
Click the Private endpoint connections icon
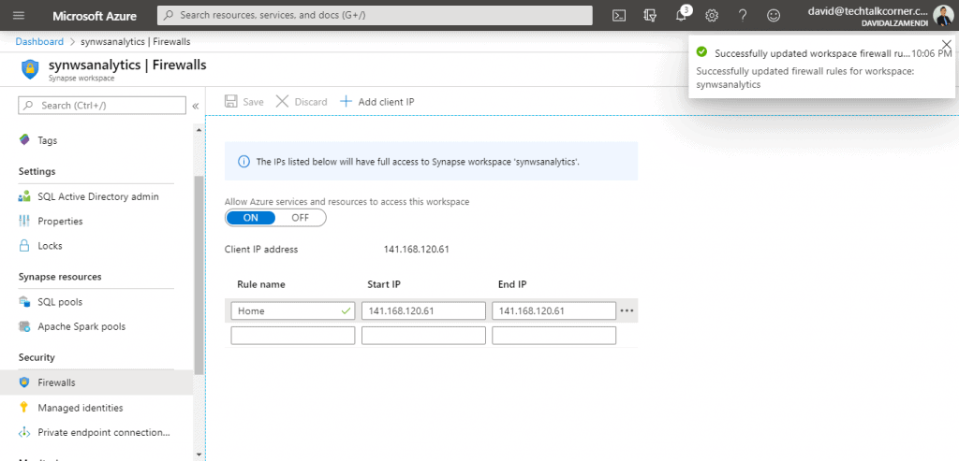[24, 432]
